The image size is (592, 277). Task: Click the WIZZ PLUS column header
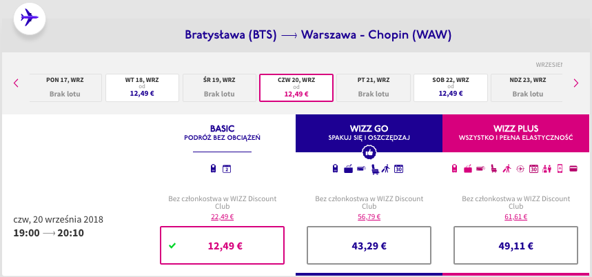pos(516,133)
